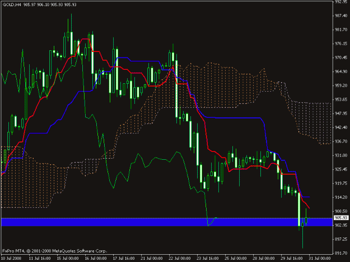
Task: Click the 16 Jul 08:00 time label
Action: click(96, 258)
